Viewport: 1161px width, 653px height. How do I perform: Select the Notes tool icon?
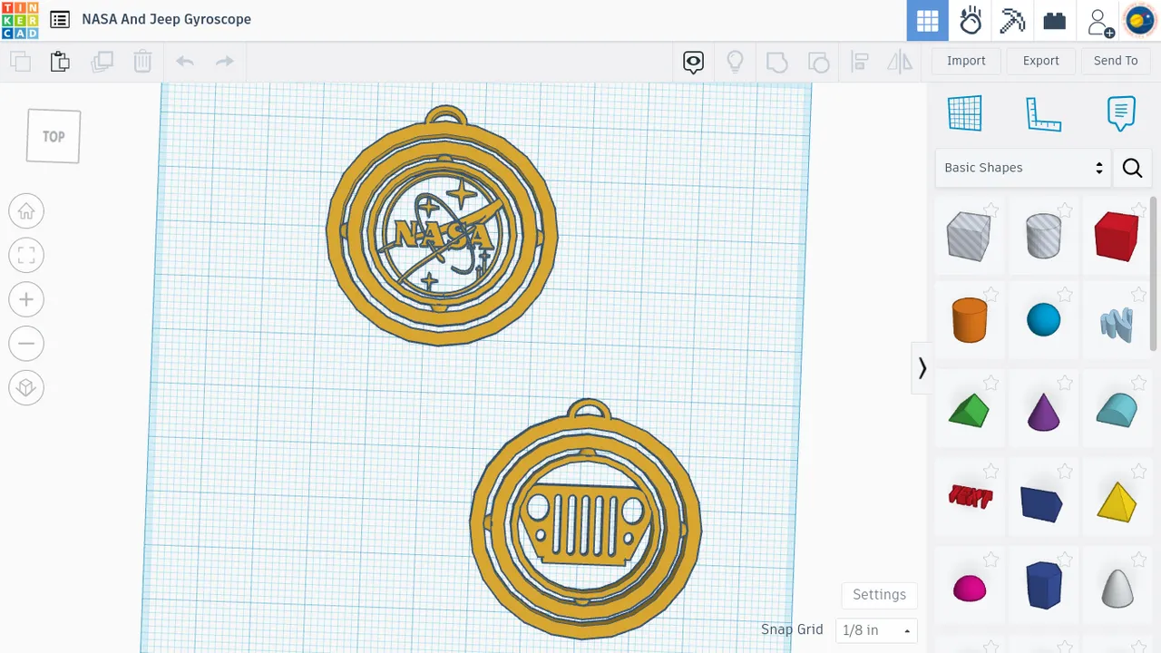(x=1121, y=113)
